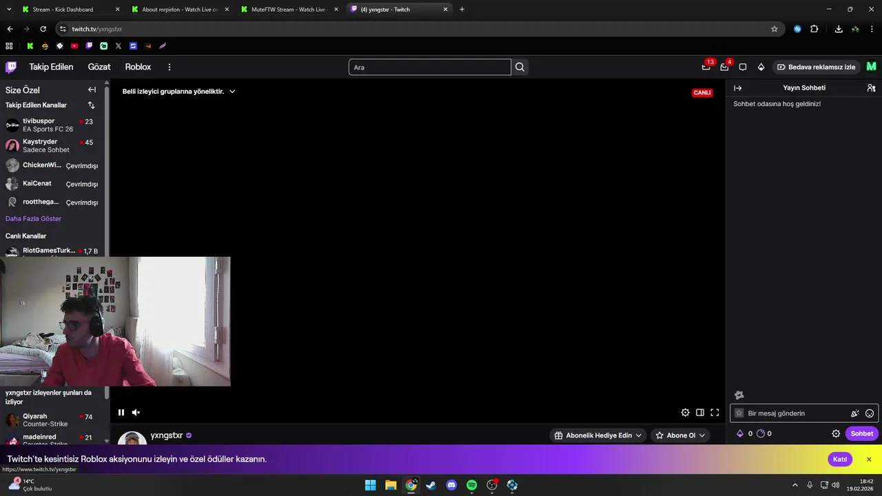
Task: Open X bookmark in bookmarks bar
Action: click(119, 46)
